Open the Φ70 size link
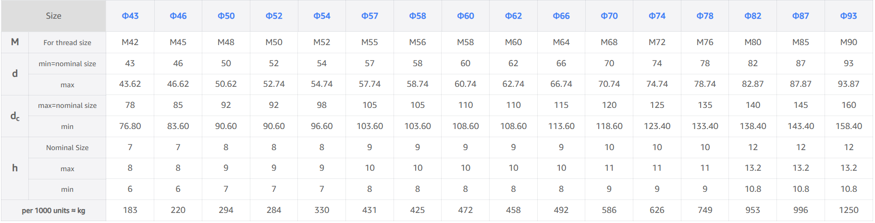Viewport: 875px width, 223px height. pos(609,16)
